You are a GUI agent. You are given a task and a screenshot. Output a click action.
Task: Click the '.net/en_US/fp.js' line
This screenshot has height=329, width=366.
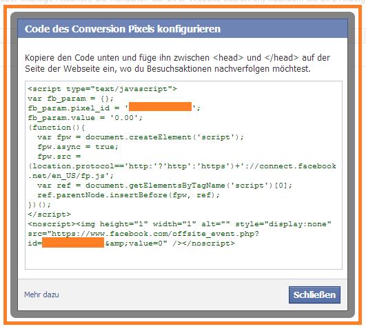point(70,176)
